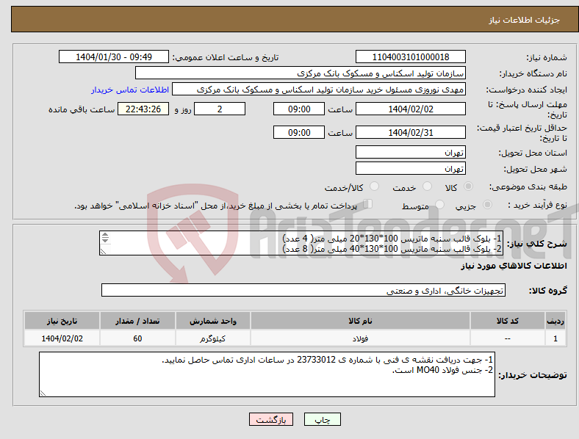579x439 pixels.
Task: Click the delivery province field تهران
Action: (411, 152)
